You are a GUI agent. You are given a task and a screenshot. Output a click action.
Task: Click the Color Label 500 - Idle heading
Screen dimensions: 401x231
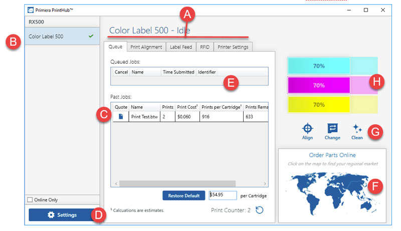(149, 31)
